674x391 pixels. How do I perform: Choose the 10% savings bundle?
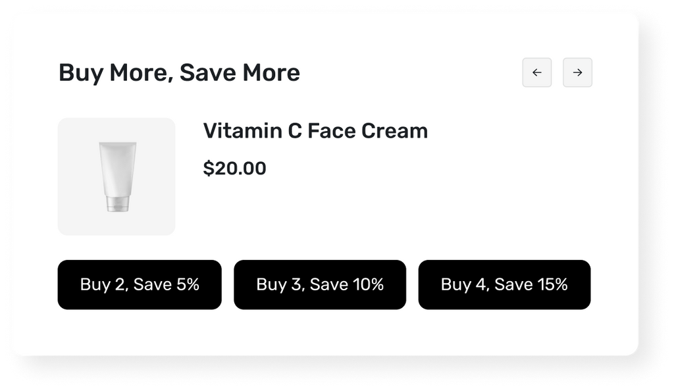tap(320, 284)
